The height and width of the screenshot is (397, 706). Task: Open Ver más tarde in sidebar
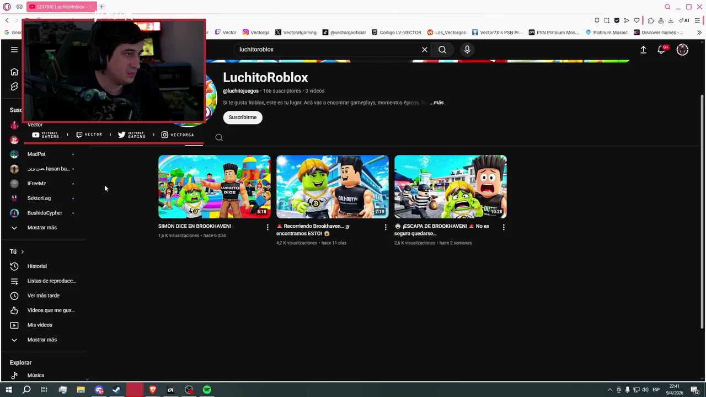coord(43,296)
